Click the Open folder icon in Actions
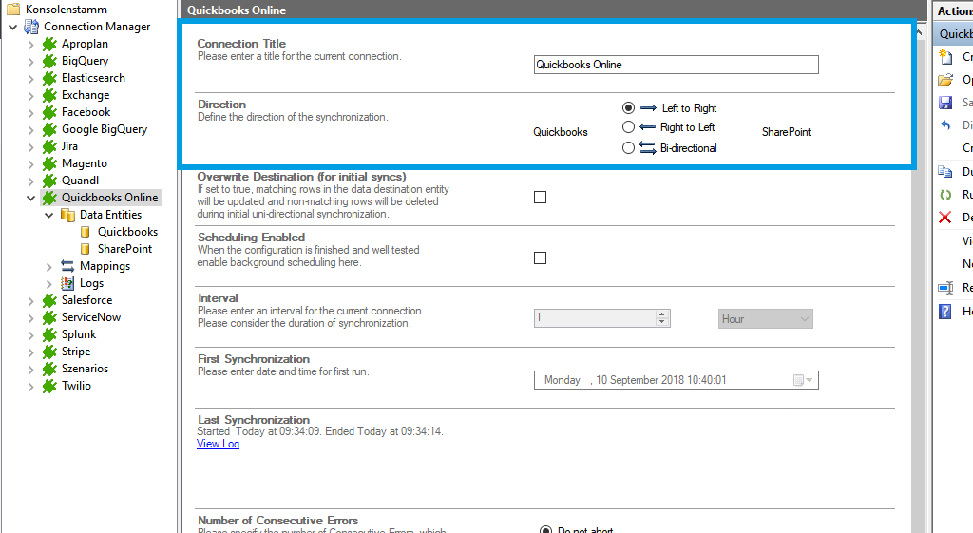The image size is (973, 533). 945,80
